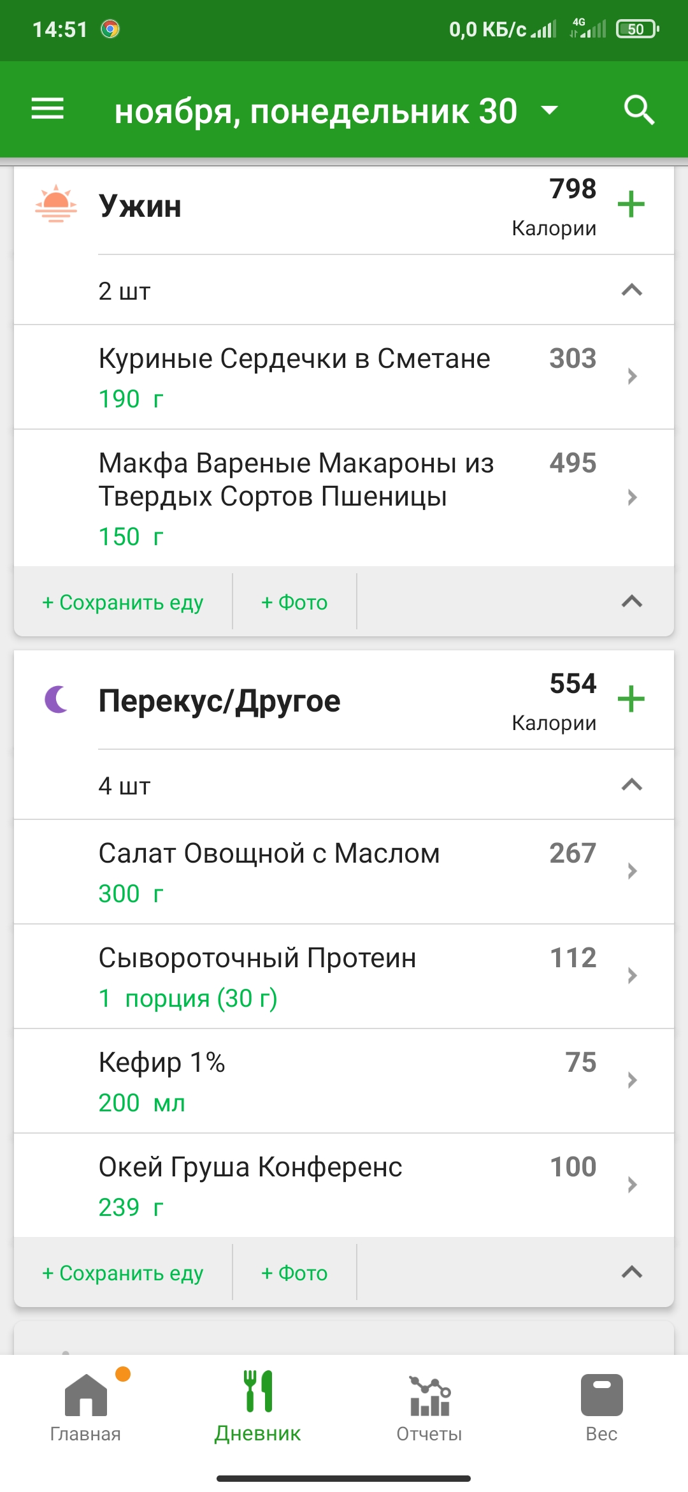
Task: Collapse the Ужин 2 шт items list
Action: [x=631, y=291]
